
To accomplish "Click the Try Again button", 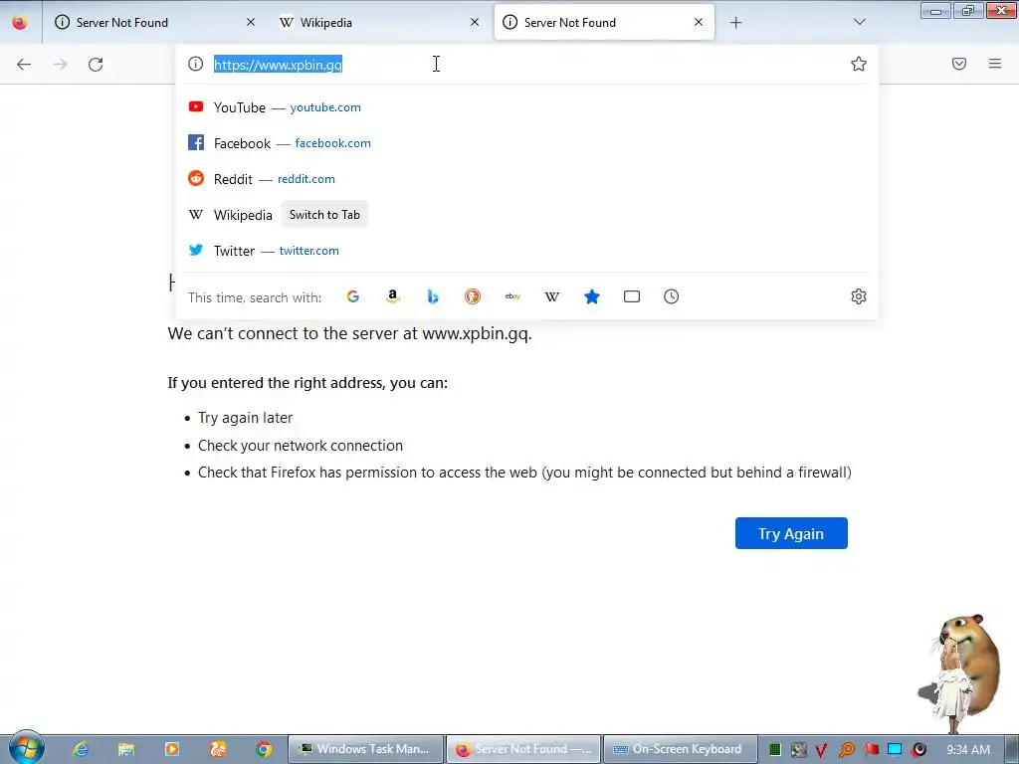I will tap(791, 533).
